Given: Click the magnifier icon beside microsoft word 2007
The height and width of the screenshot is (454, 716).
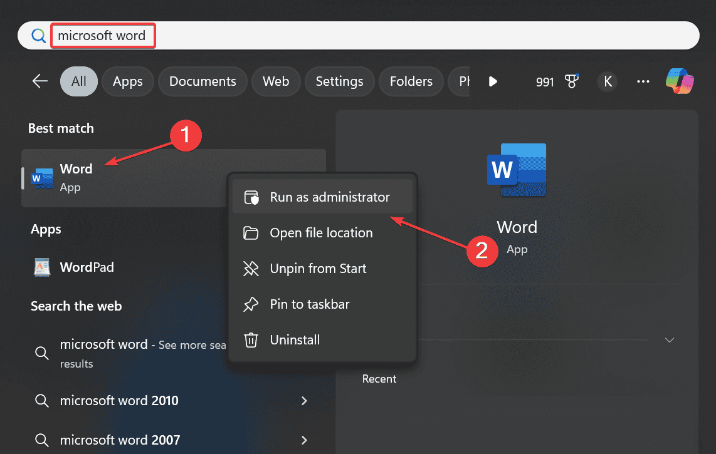Looking at the screenshot, I should pyautogui.click(x=41, y=440).
